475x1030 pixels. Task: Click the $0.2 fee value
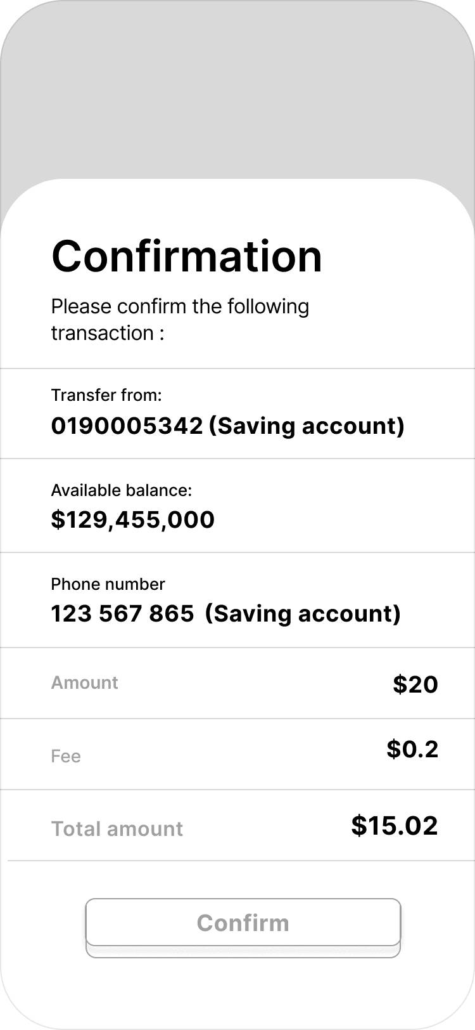pos(412,749)
